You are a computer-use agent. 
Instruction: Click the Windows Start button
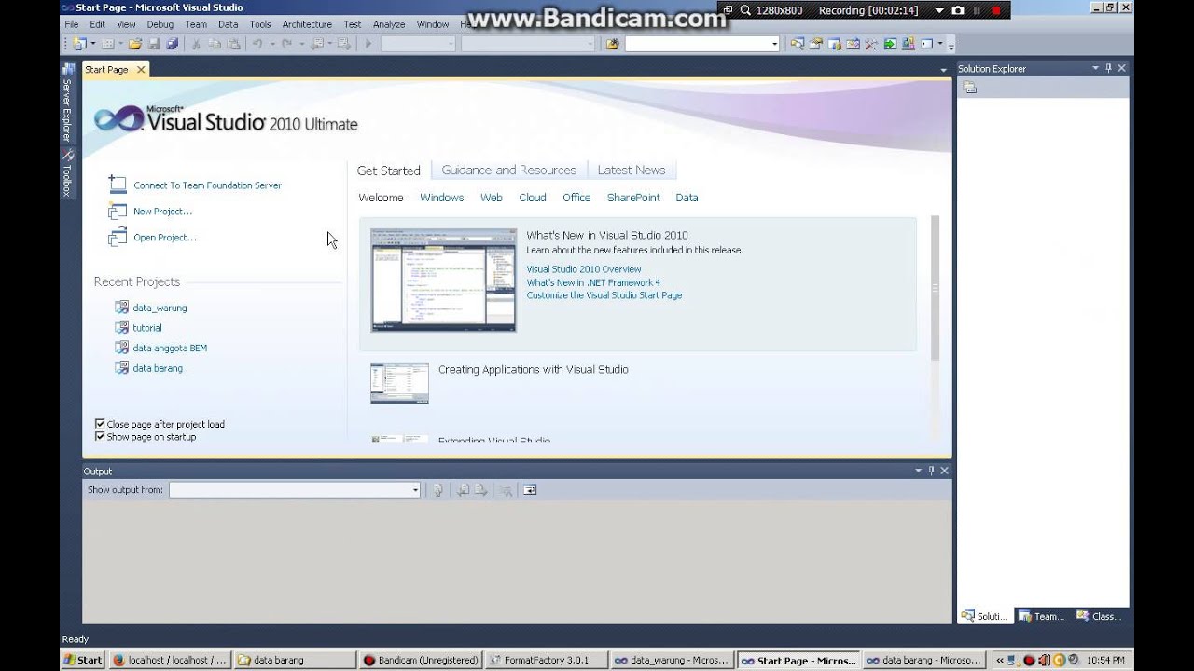click(x=83, y=660)
